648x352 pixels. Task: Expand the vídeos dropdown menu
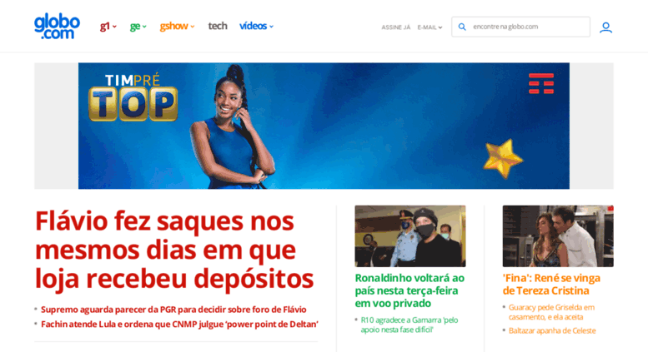click(256, 26)
